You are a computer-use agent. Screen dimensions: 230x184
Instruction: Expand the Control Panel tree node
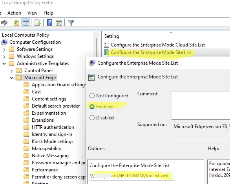(12, 71)
